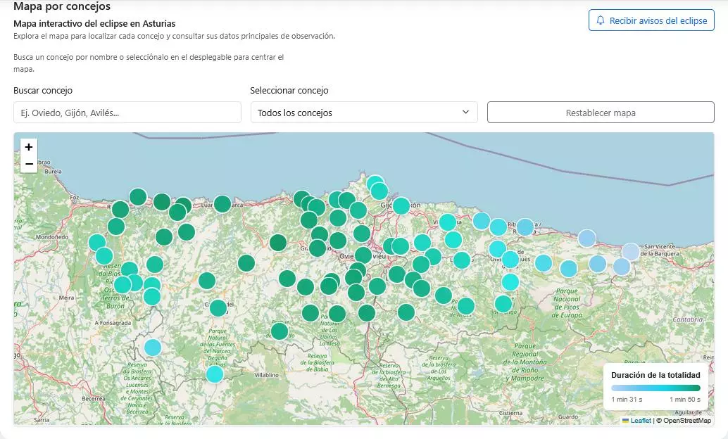Select the pale marker beside San Vicente de la Barquera

click(x=631, y=252)
